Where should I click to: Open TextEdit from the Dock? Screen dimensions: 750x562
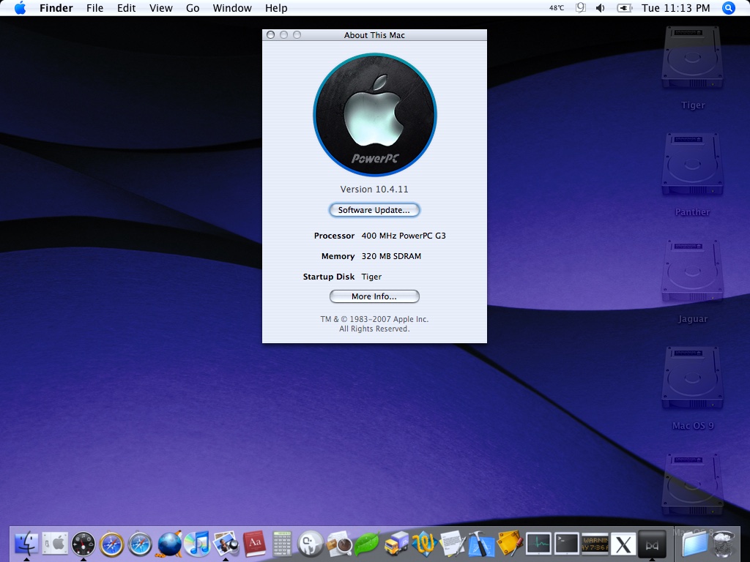[453, 544]
